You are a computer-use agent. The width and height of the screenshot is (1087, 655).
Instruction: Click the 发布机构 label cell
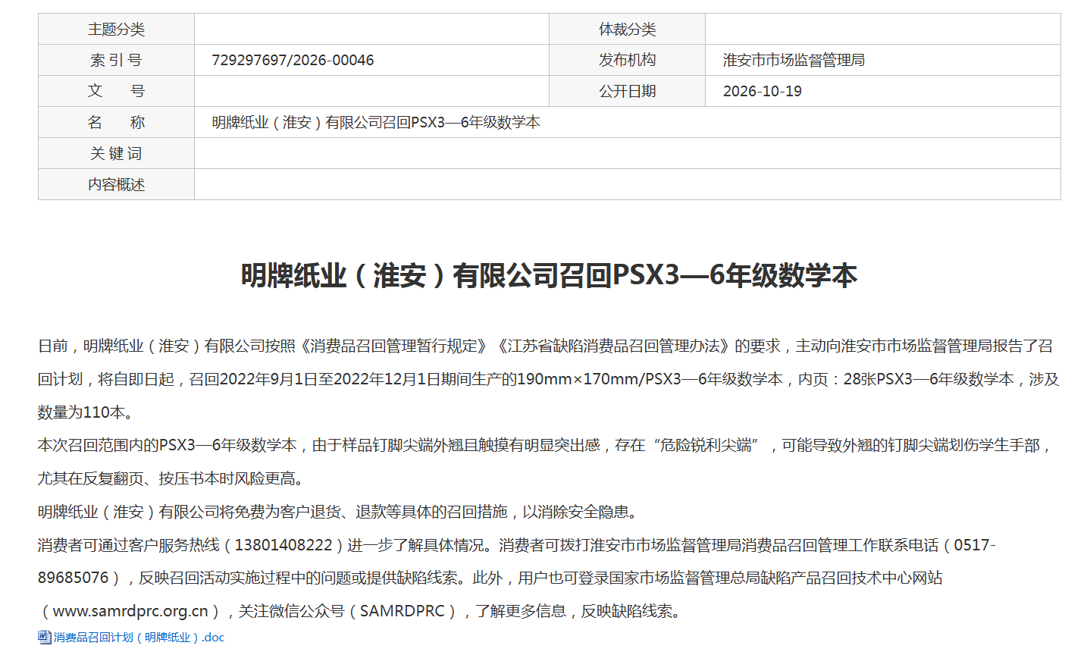click(x=627, y=60)
